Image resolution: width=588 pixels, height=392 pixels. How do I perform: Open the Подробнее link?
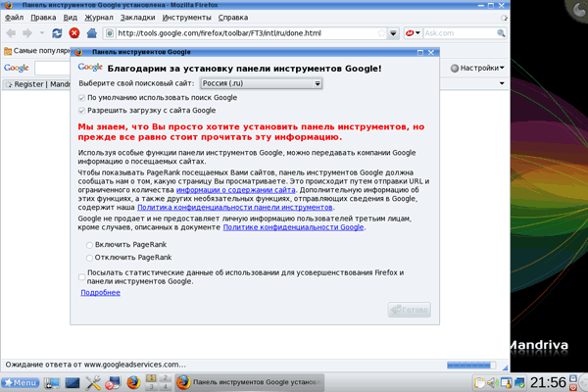click(x=101, y=293)
